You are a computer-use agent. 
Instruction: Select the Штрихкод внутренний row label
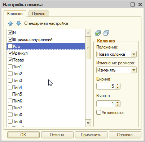(33, 40)
